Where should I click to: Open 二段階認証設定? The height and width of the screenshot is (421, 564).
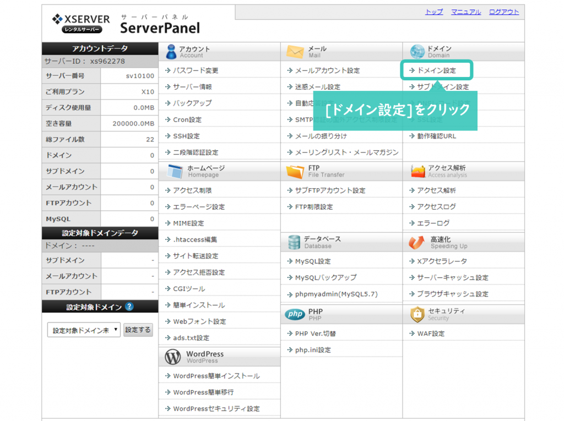196,152
